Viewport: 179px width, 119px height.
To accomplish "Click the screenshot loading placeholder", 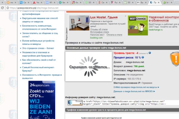I will pyautogui.click(x=88, y=67).
